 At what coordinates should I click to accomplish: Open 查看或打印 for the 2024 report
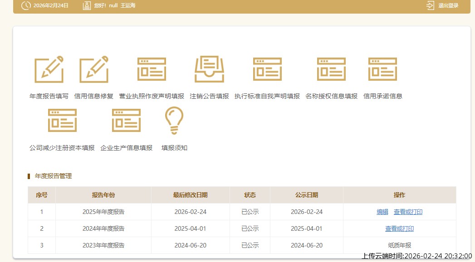(x=399, y=228)
